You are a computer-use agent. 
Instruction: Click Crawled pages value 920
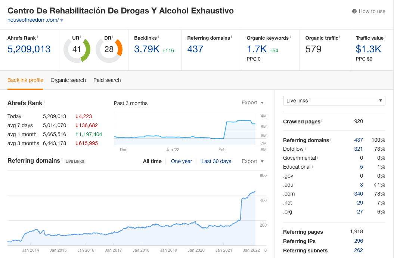(358, 121)
